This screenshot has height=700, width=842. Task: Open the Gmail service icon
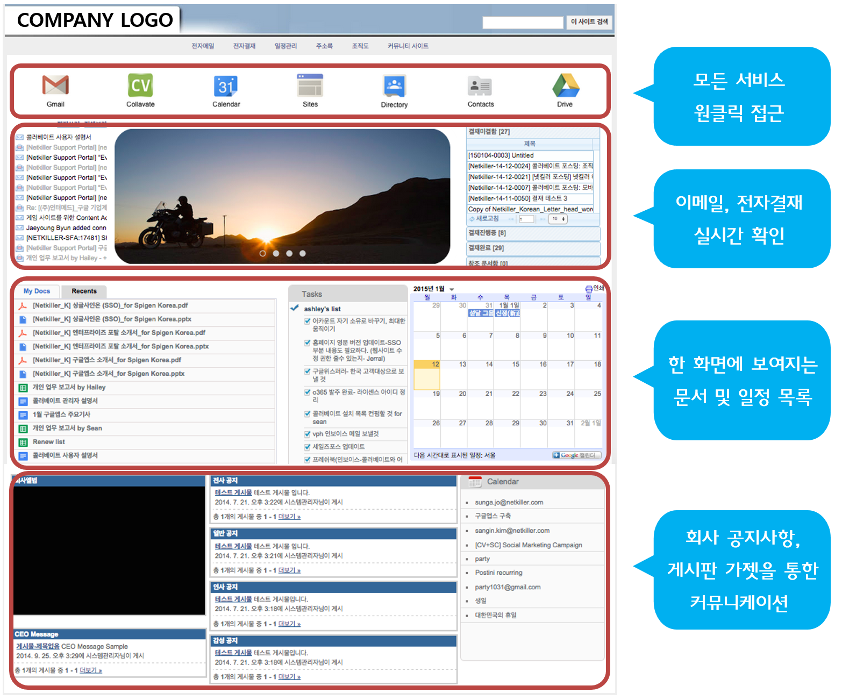55,85
